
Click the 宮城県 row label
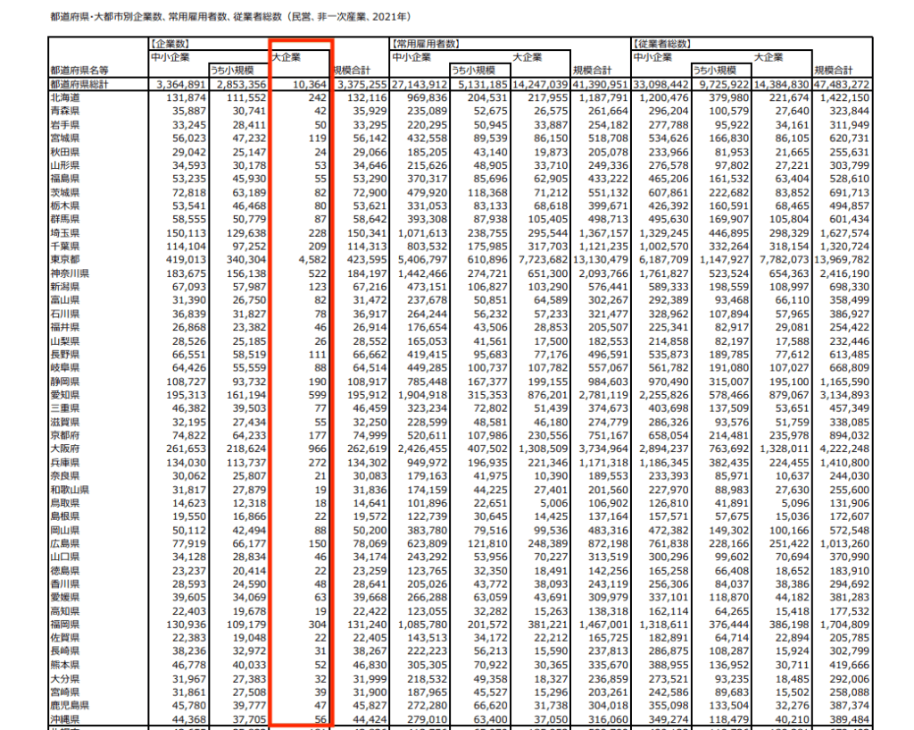pyautogui.click(x=64, y=138)
